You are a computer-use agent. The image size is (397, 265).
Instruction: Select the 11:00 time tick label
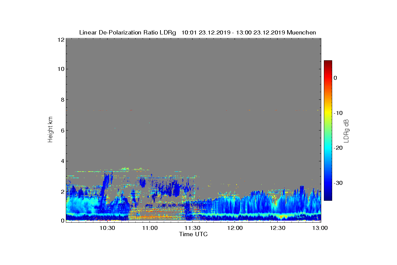click(x=150, y=228)
